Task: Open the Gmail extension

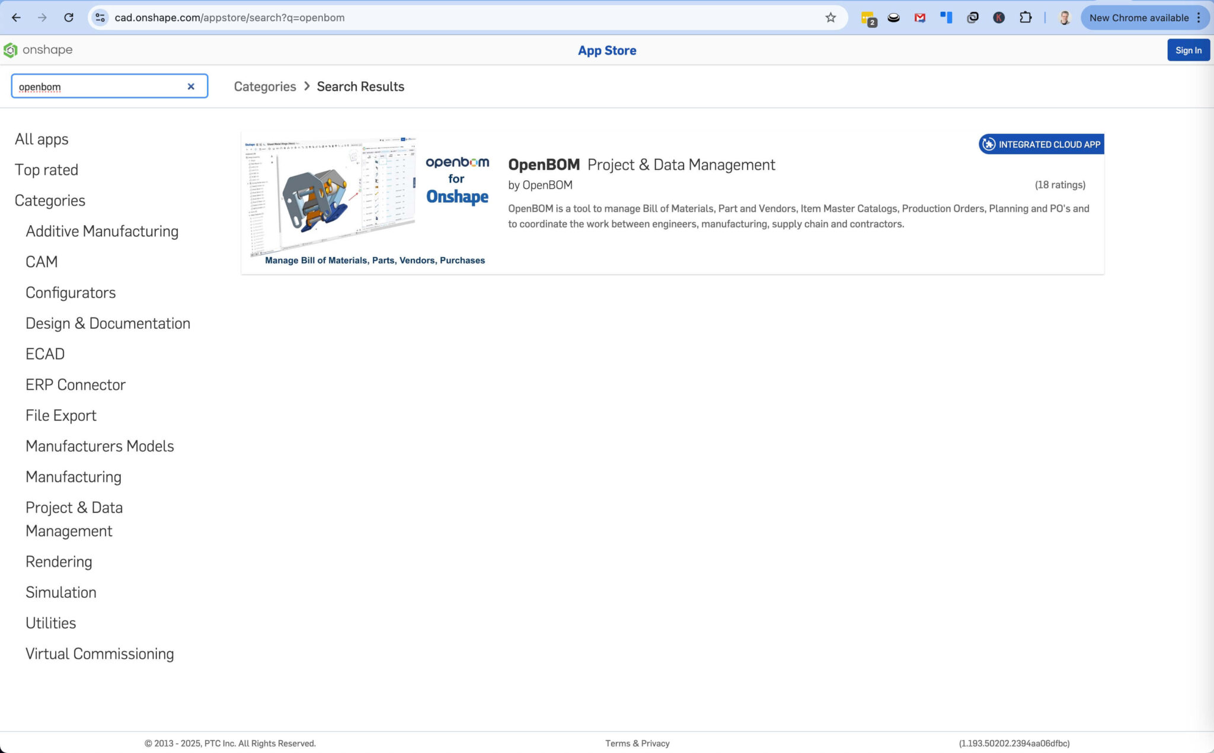Action: (920, 17)
